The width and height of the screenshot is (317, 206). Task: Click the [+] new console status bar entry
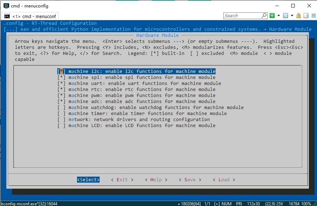(x=217, y=204)
